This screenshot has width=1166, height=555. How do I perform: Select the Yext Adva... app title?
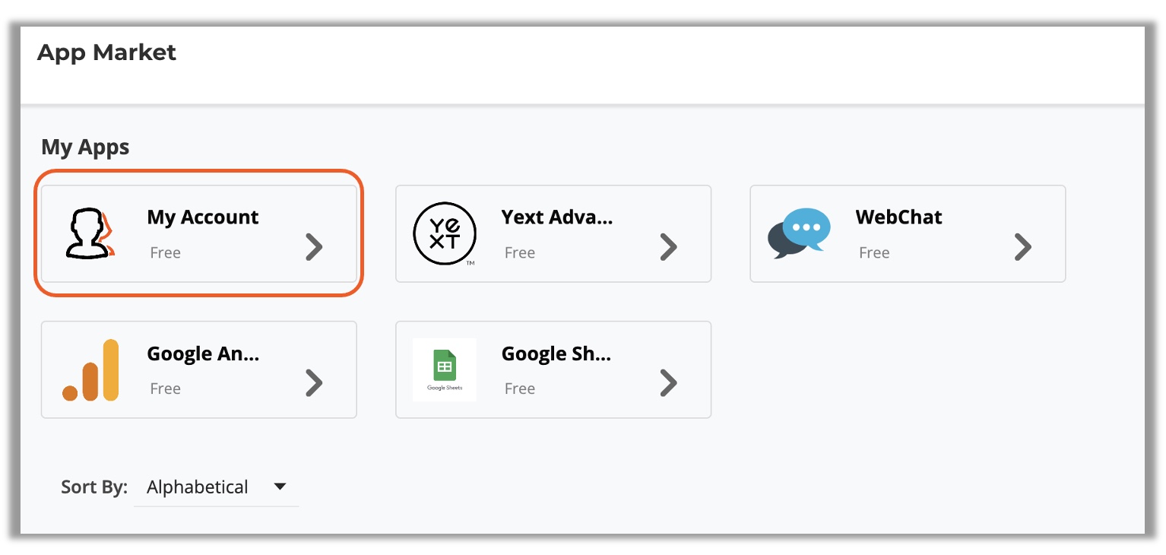(557, 217)
